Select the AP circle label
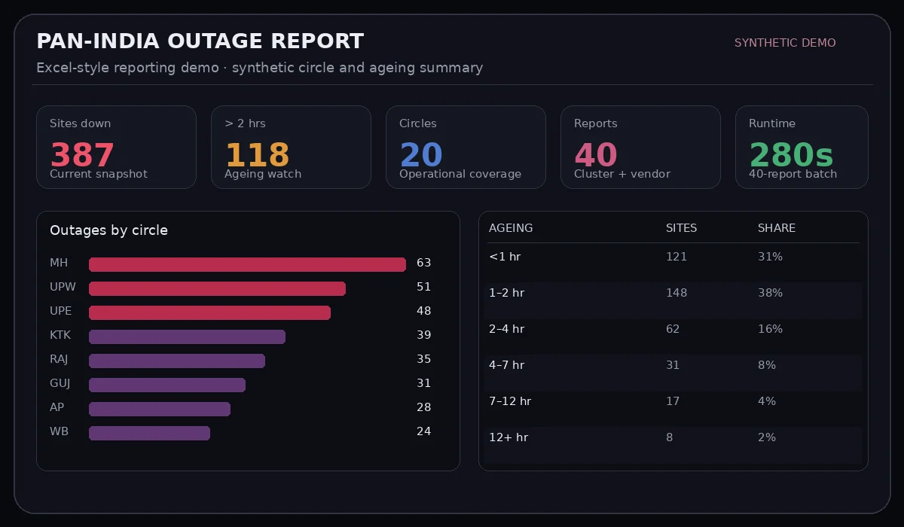 coord(57,407)
